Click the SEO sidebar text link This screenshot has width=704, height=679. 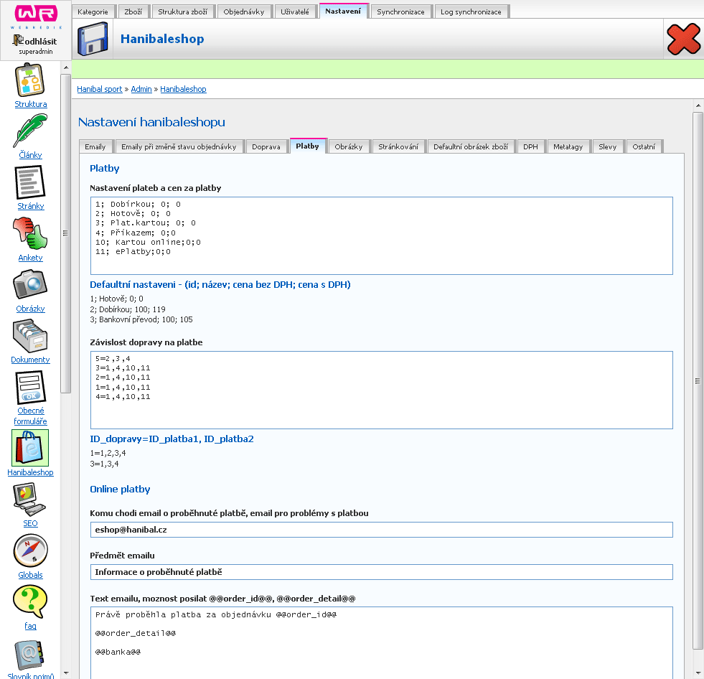[x=31, y=523]
